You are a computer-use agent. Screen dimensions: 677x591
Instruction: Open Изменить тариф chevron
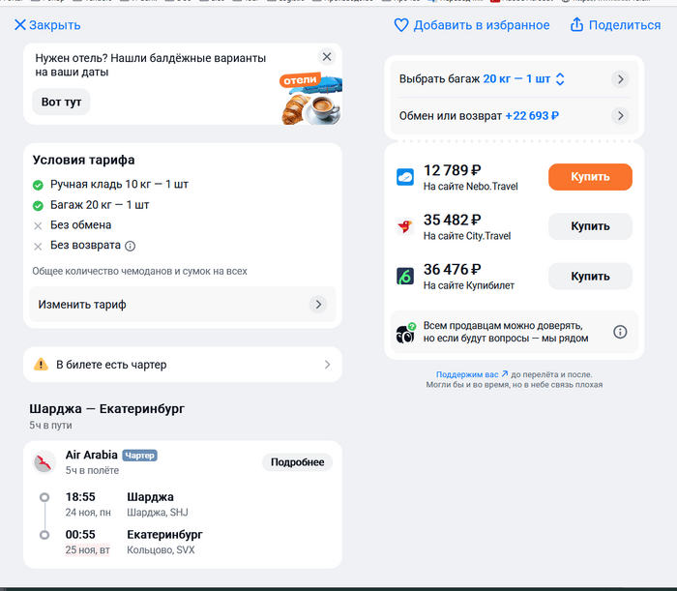click(317, 305)
